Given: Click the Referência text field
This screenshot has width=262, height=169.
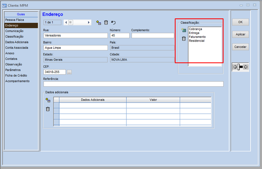Looking at the screenshot, I should (x=133, y=84).
